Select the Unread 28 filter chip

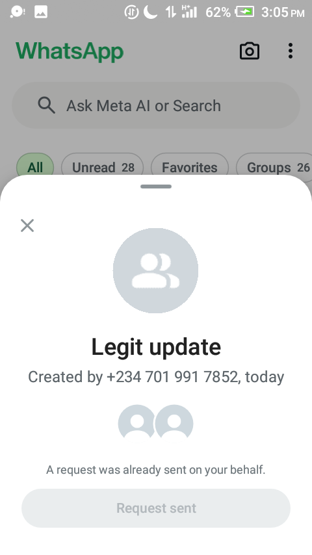point(102,167)
